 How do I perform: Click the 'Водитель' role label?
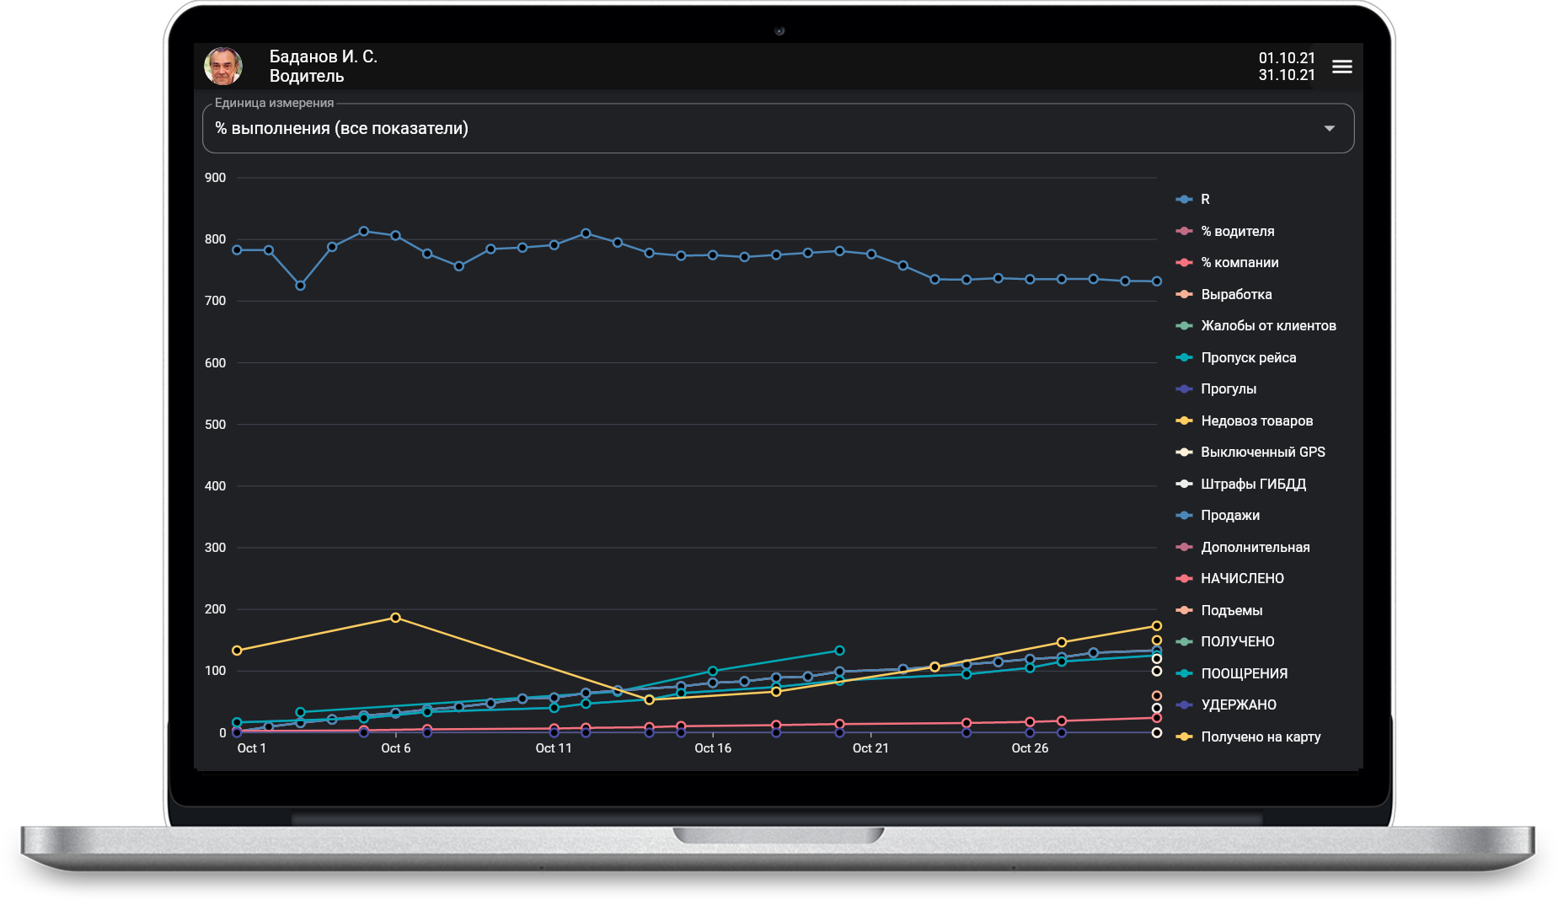pos(307,76)
